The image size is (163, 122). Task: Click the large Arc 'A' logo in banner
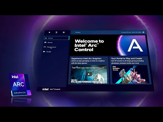pyautogui.click(x=135, y=45)
